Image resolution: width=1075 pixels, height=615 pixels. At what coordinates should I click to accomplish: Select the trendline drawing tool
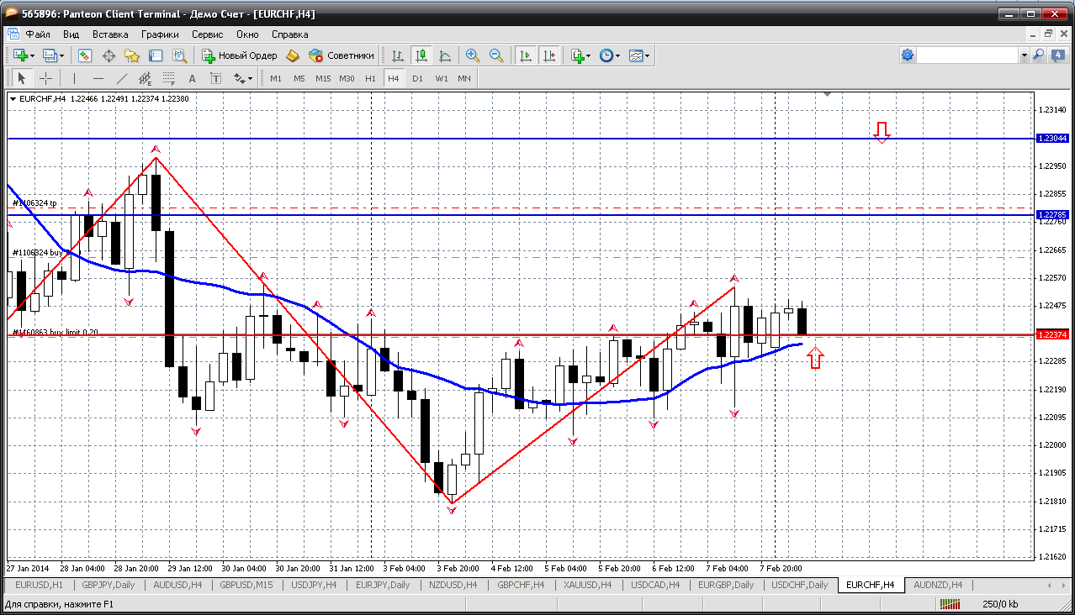click(121, 78)
